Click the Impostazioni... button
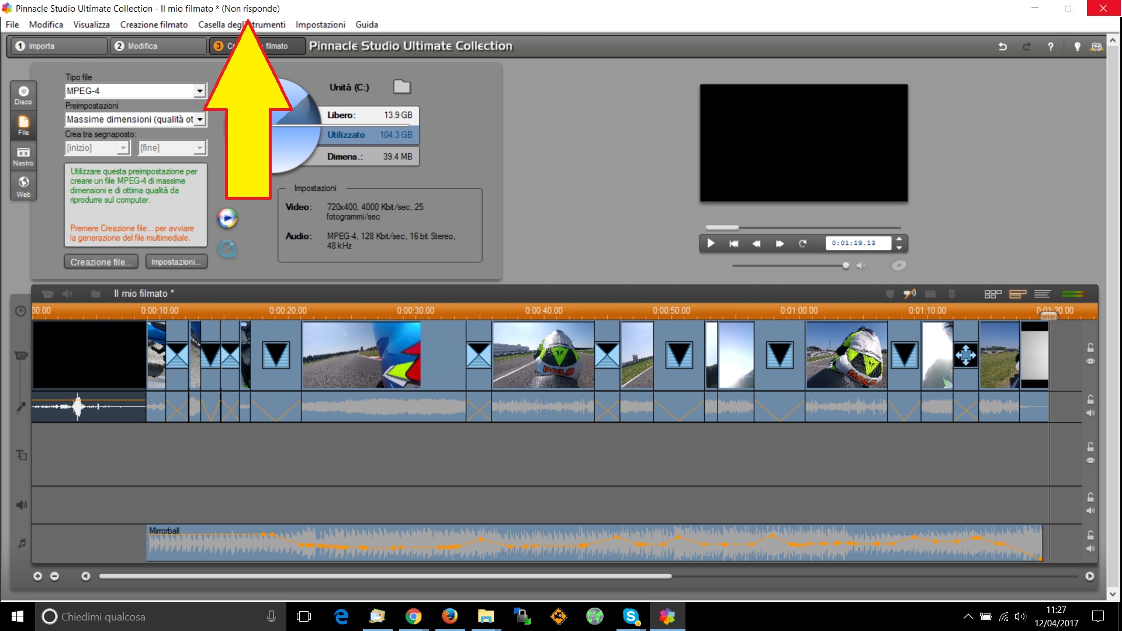 coord(176,262)
